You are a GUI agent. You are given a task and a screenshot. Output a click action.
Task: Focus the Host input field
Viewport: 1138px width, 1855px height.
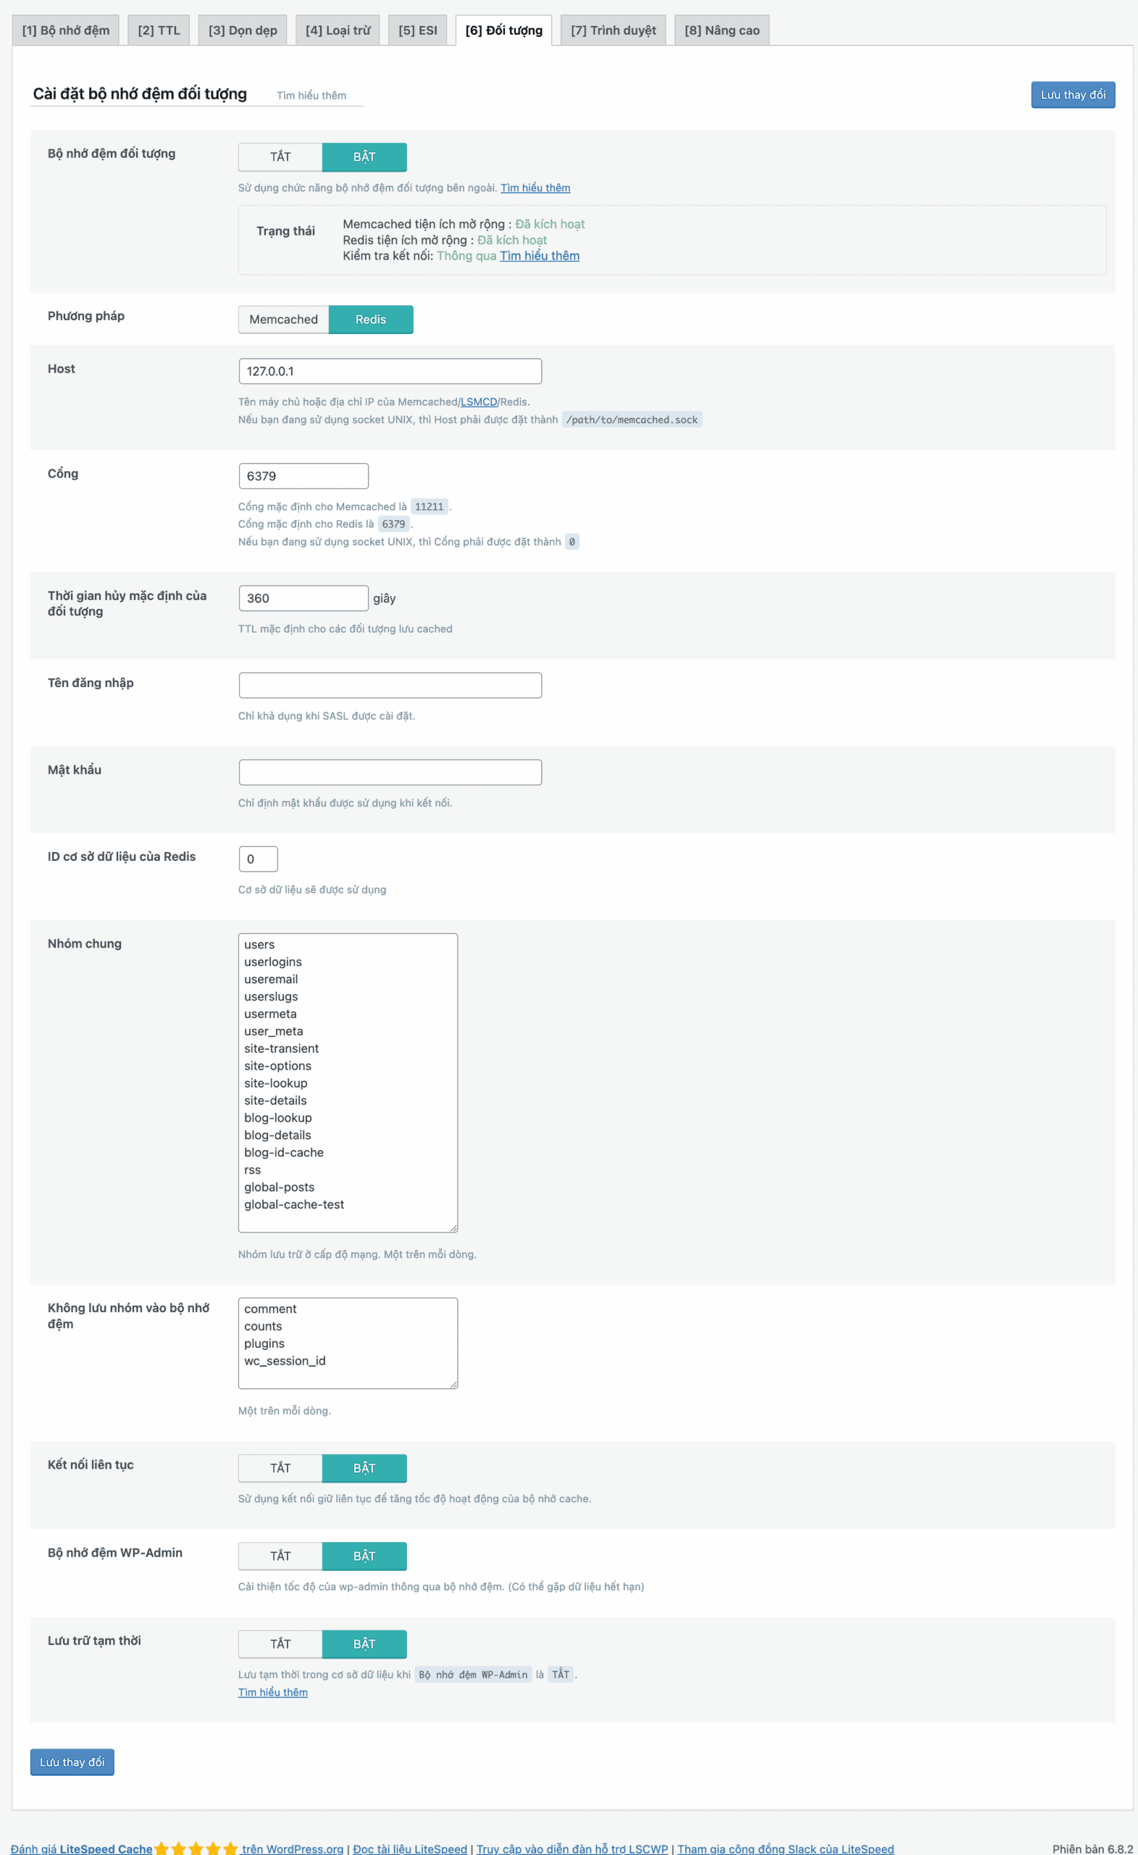[390, 371]
